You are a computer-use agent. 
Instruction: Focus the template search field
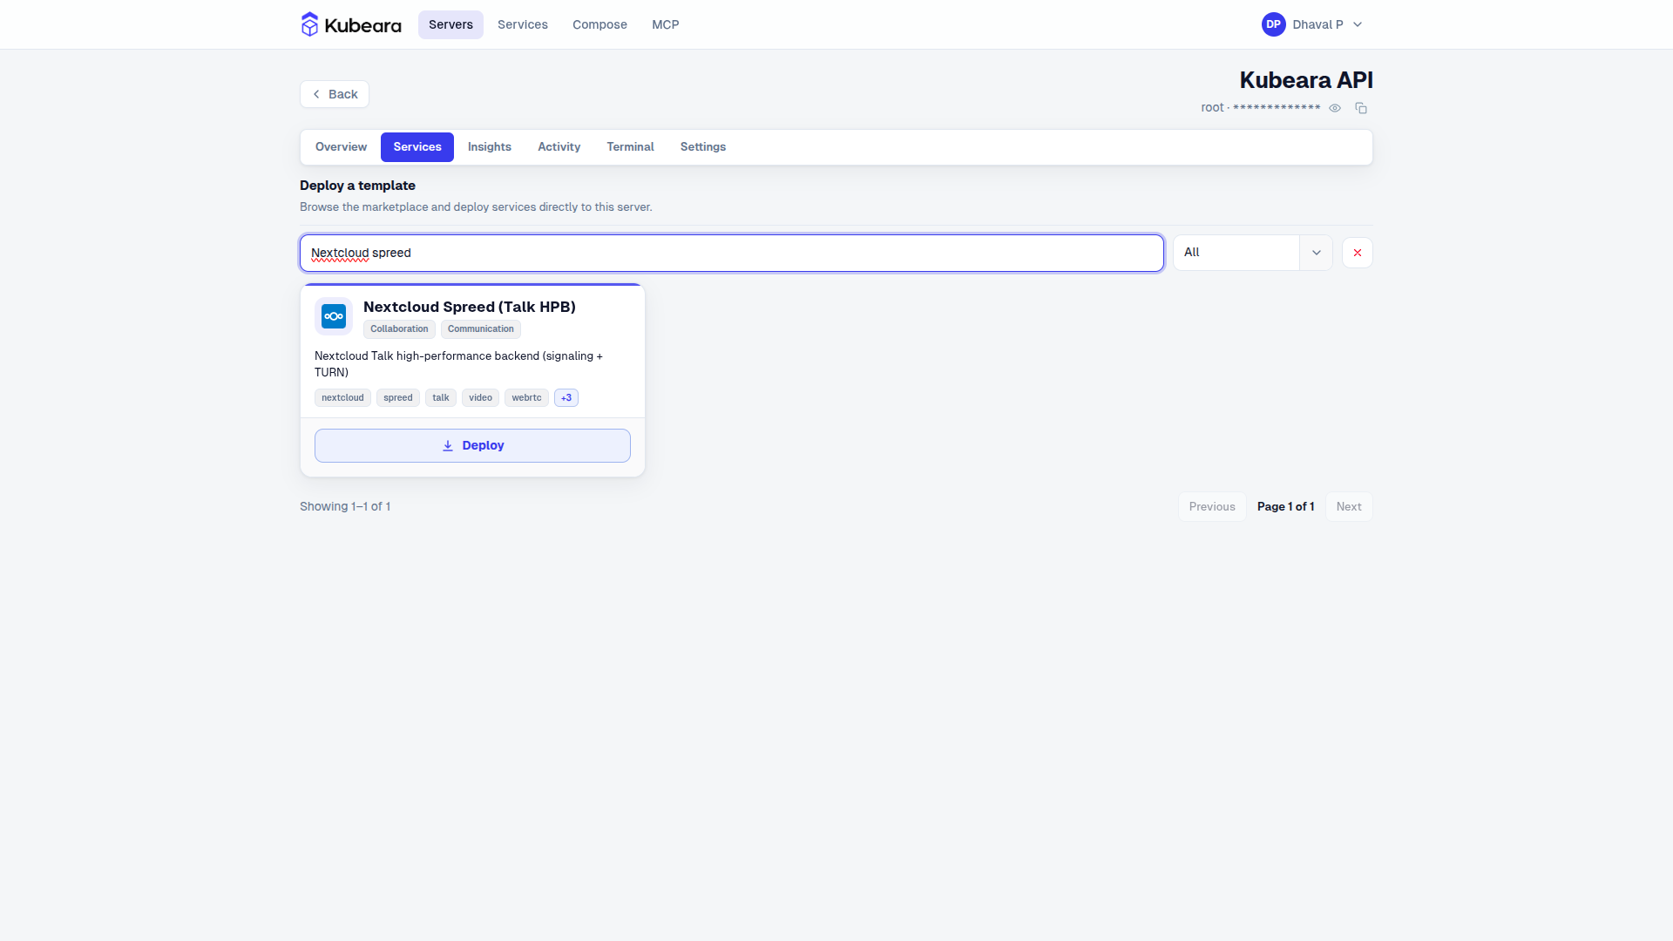click(x=732, y=253)
